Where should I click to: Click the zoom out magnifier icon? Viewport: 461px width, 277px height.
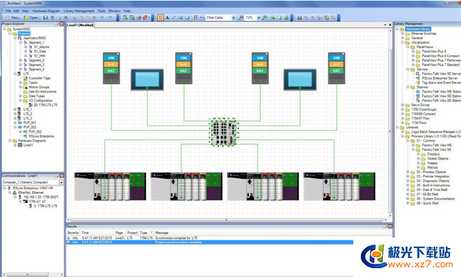241,18
